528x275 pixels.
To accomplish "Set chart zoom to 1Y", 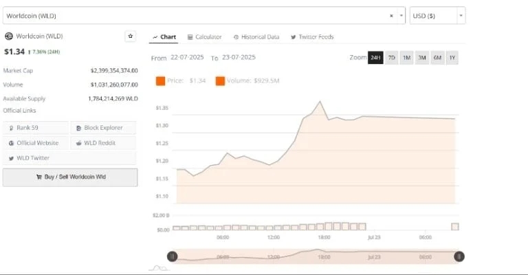I will pos(452,58).
